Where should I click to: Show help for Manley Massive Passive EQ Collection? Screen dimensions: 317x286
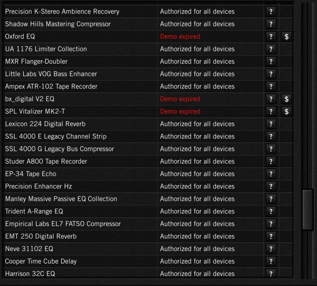(271, 199)
